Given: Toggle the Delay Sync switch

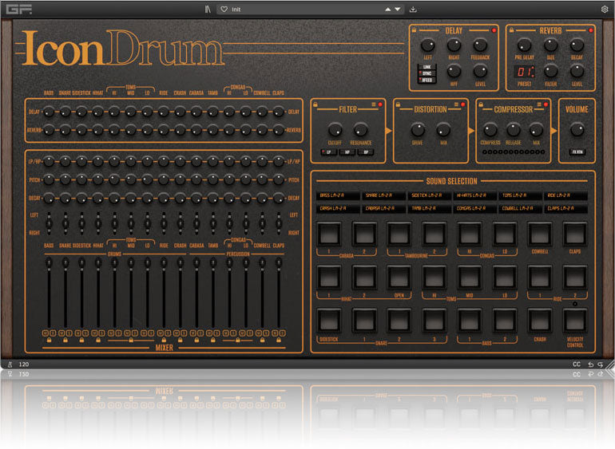Looking at the screenshot, I should (427, 73).
